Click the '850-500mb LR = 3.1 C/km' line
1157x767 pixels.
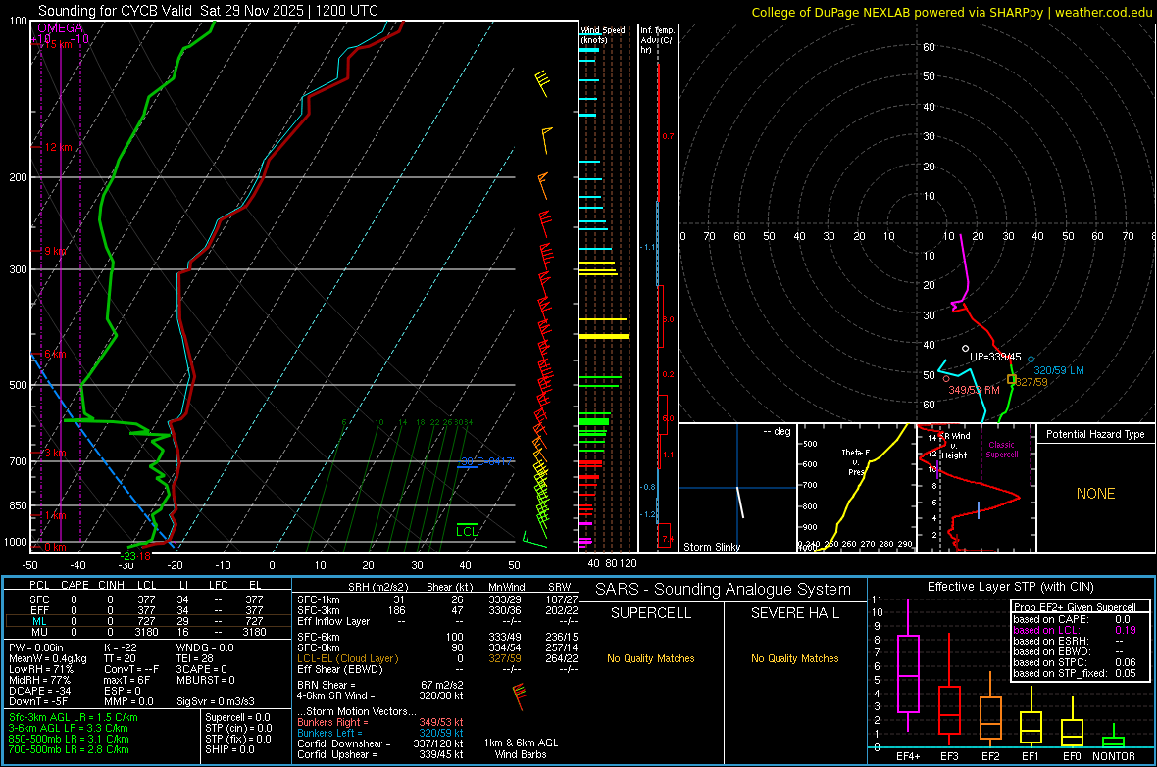tap(69, 739)
